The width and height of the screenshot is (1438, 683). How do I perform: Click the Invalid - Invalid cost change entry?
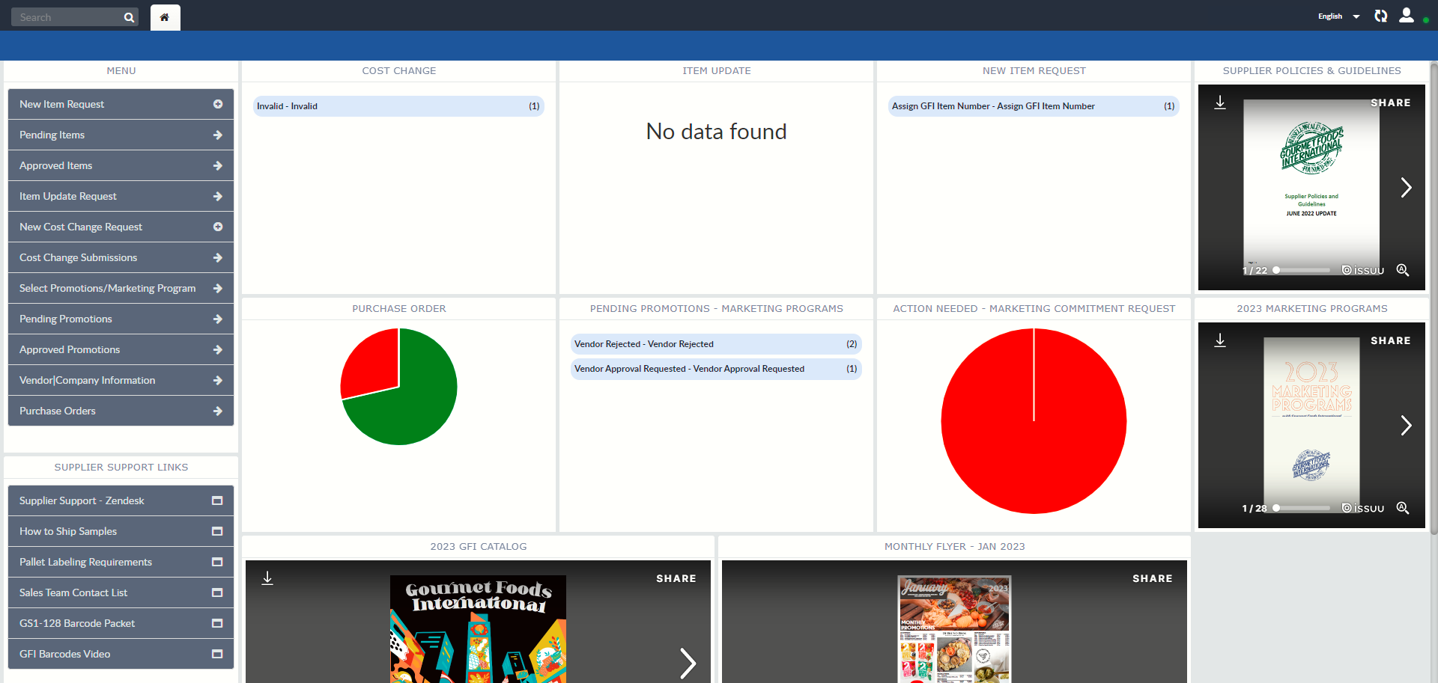tap(398, 106)
